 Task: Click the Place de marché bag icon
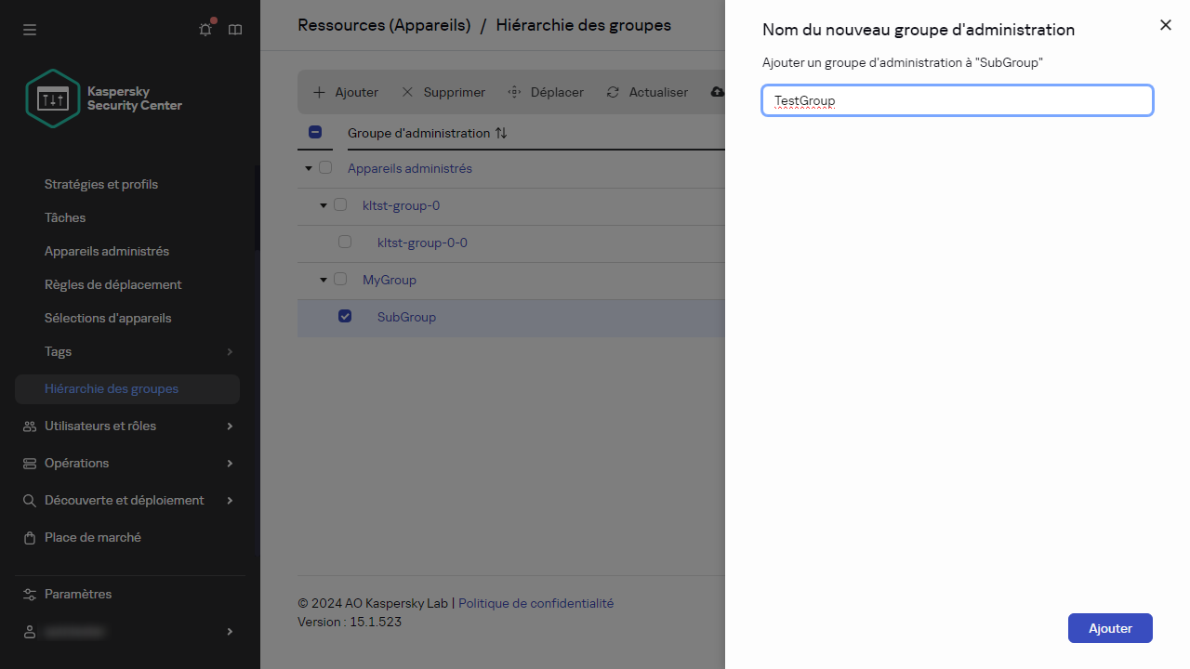point(30,537)
